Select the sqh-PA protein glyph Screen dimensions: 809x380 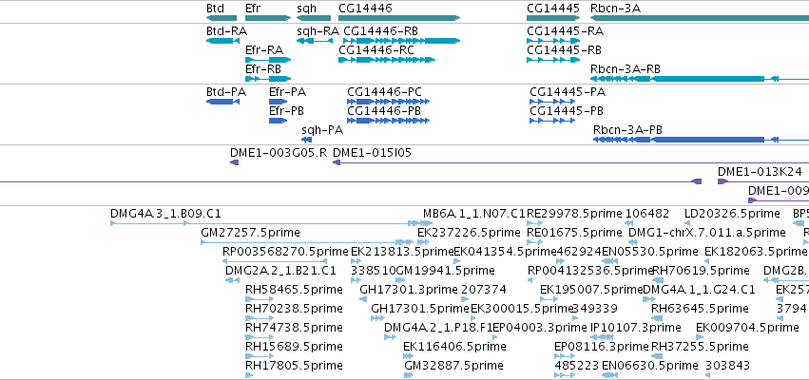[307, 140]
